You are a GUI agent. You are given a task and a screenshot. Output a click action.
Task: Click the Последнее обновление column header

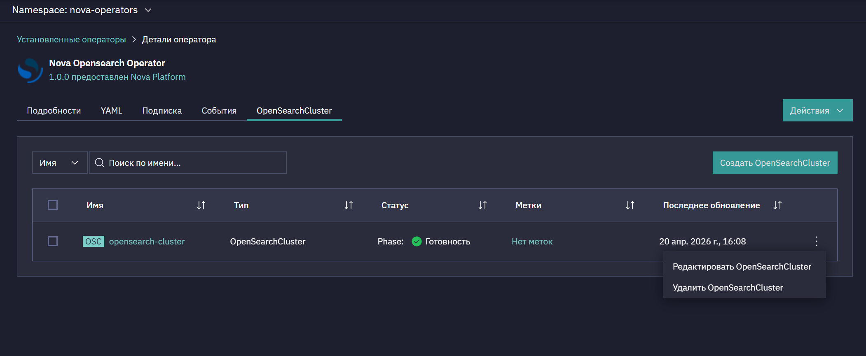point(712,205)
